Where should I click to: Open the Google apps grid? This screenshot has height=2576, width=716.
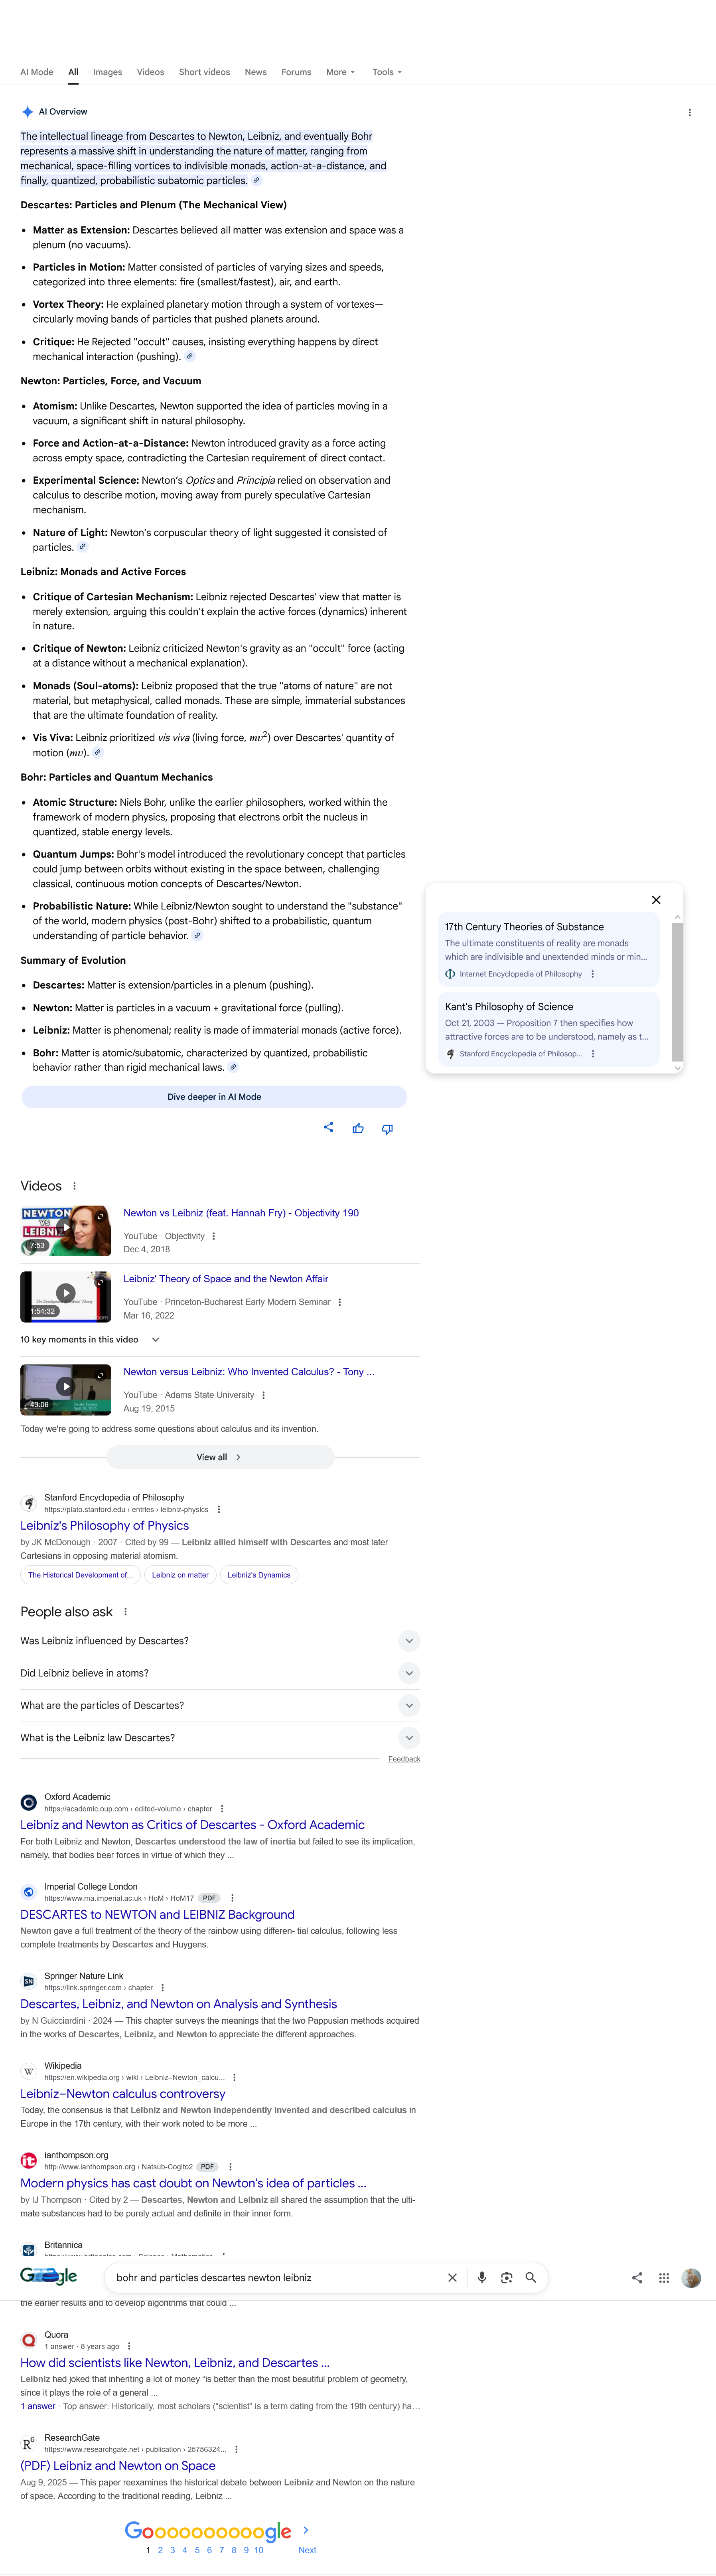[664, 2278]
